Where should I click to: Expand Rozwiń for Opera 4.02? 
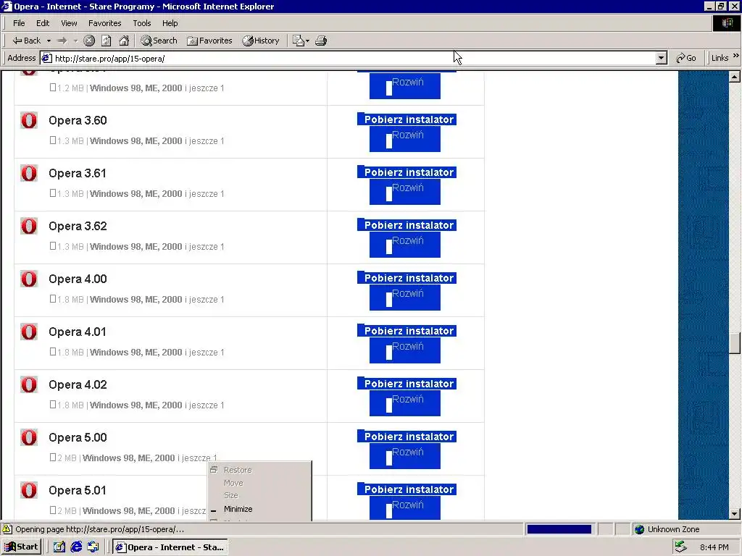[405, 404]
